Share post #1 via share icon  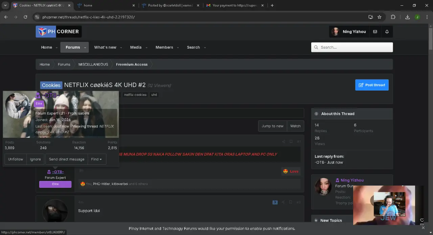pos(283,141)
